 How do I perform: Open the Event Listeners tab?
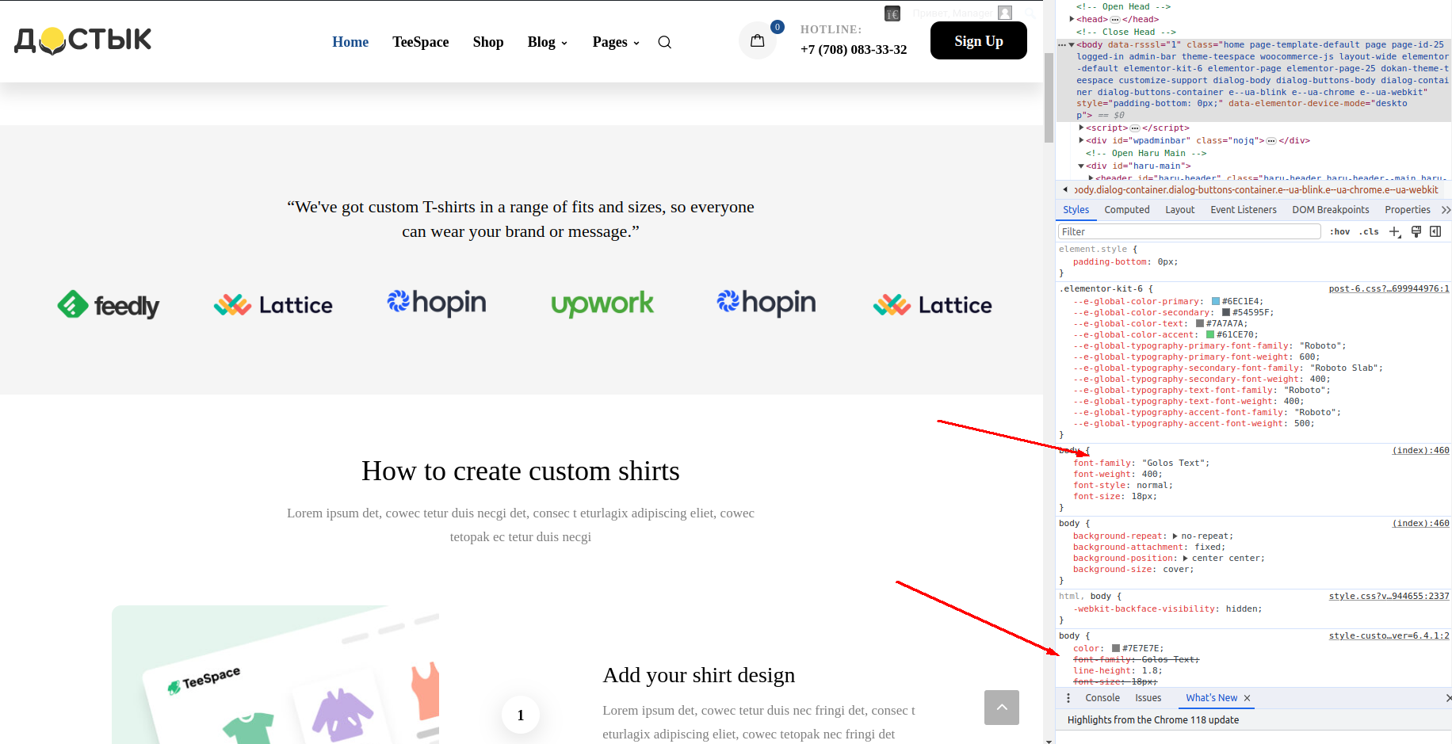coord(1243,210)
